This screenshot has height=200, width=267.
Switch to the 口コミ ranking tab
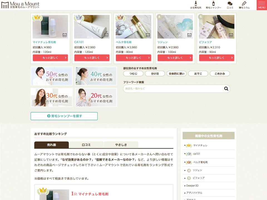point(86,145)
